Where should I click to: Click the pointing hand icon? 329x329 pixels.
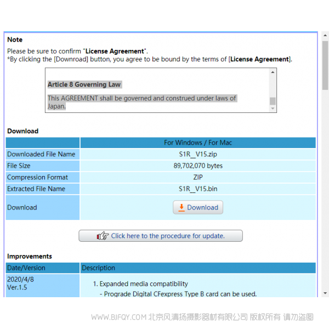[103, 236]
